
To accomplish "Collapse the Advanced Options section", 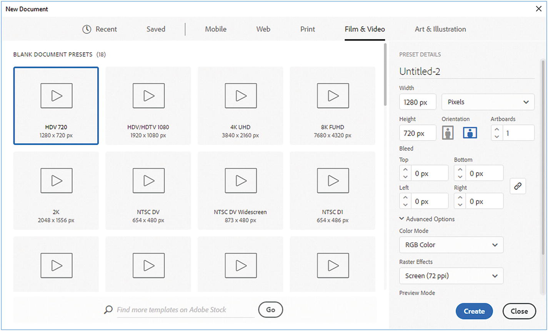I will [x=402, y=219].
